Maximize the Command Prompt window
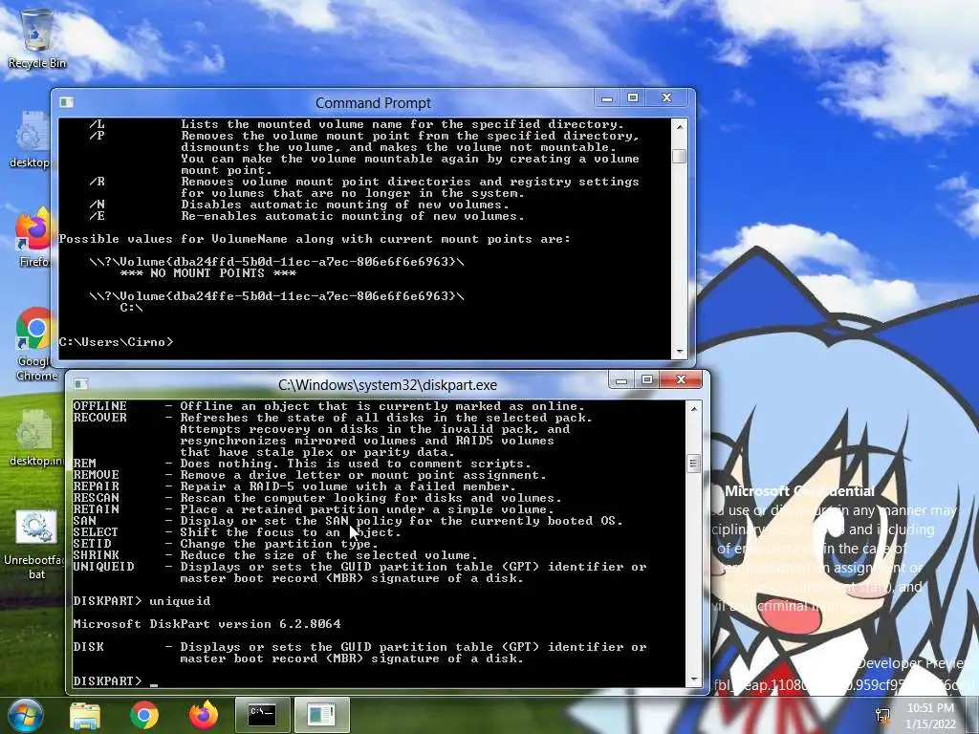This screenshot has width=979, height=734. pos(633,98)
